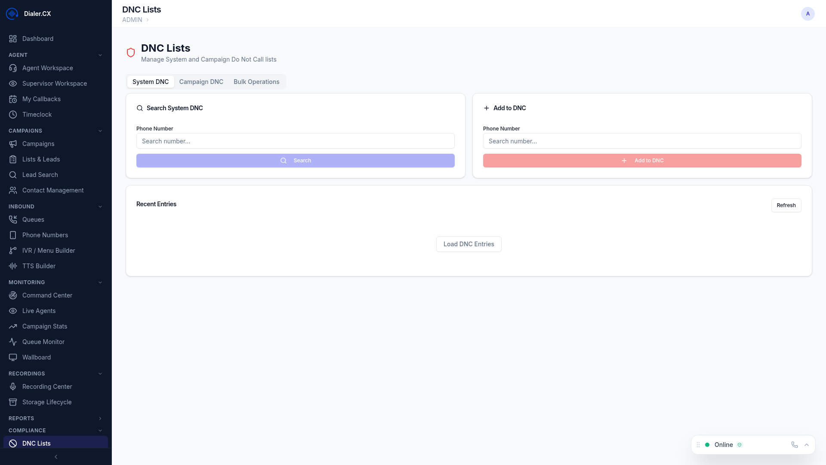Open TTS Builder via its waveform icon
The height and width of the screenshot is (465, 826).
pyautogui.click(x=13, y=266)
